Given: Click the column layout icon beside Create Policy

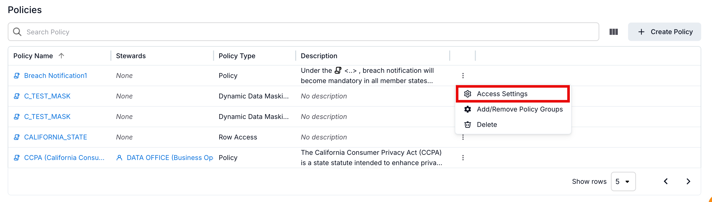Looking at the screenshot, I should (613, 32).
